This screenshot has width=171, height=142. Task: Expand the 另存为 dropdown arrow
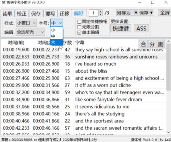coord(136,13)
